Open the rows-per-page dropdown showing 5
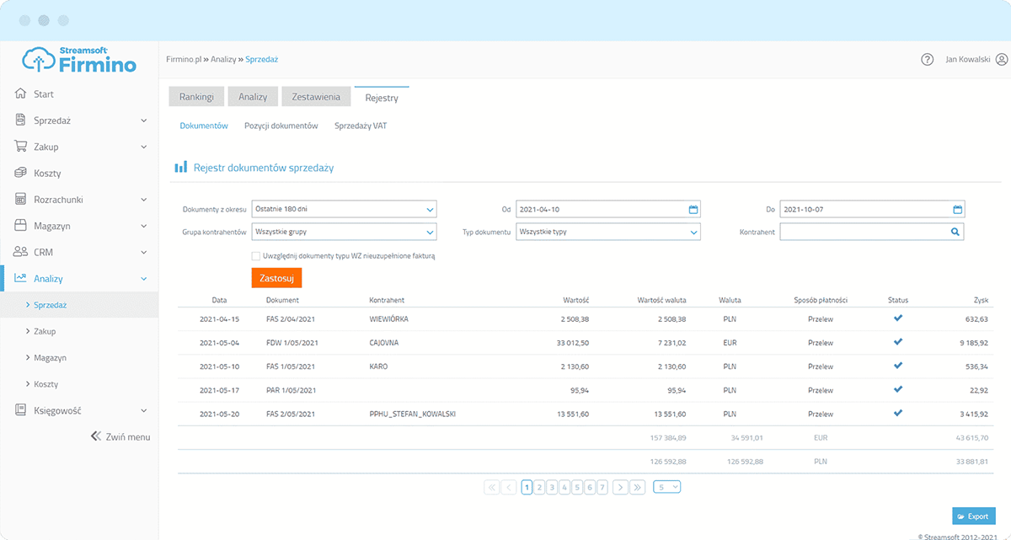Image resolution: width=1011 pixels, height=540 pixels. pyautogui.click(x=666, y=487)
